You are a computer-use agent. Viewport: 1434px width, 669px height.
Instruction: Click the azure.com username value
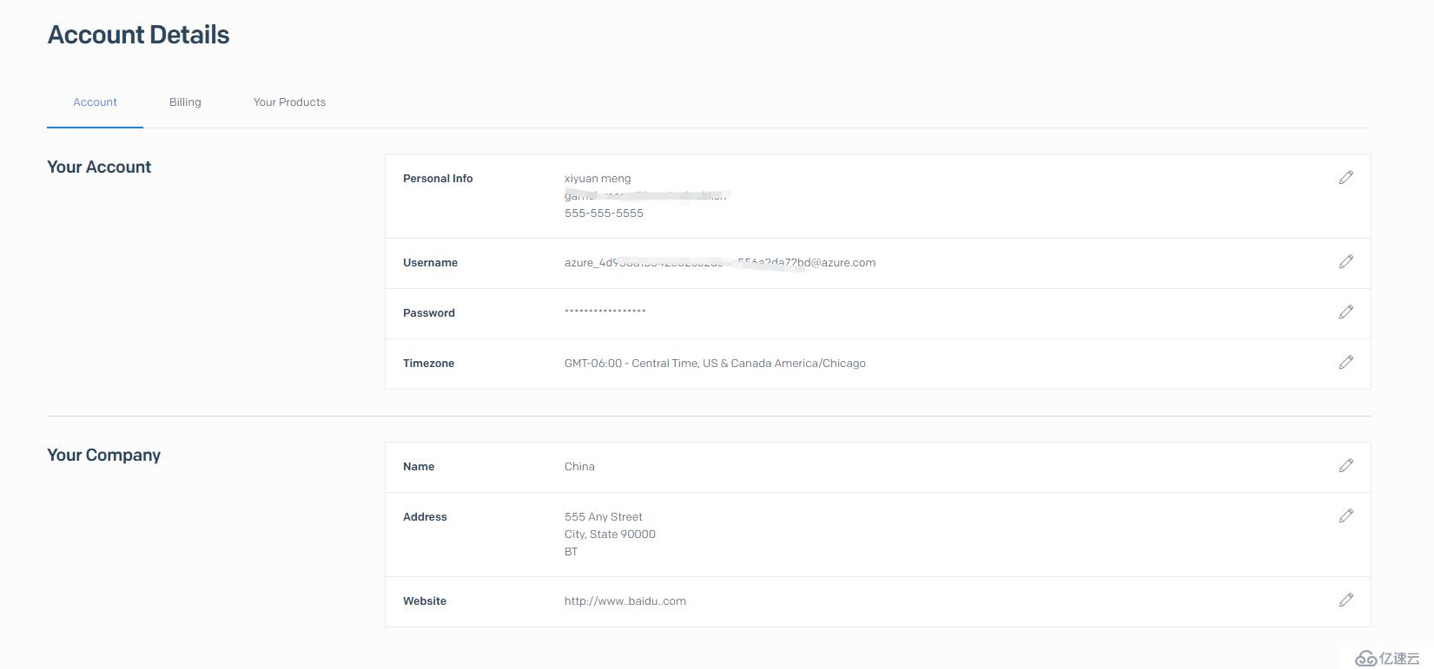[x=720, y=263]
